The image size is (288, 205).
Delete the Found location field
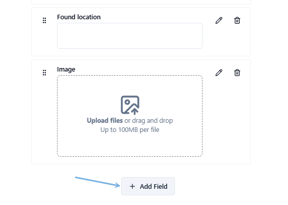[x=237, y=20]
